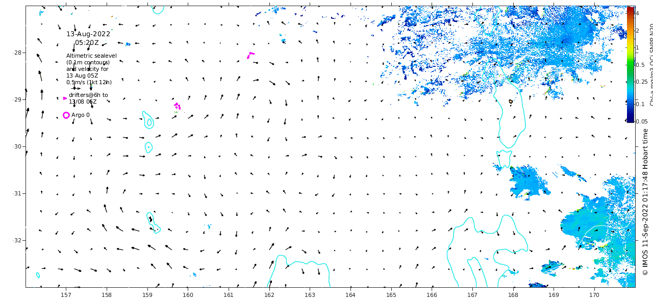Click longitude tick label 166
The height and width of the screenshot is (301, 653).
coord(432,295)
